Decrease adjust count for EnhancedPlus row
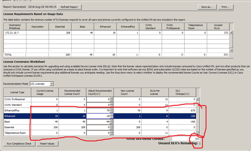The width and height of the screenshot is (251, 151). (111, 111)
